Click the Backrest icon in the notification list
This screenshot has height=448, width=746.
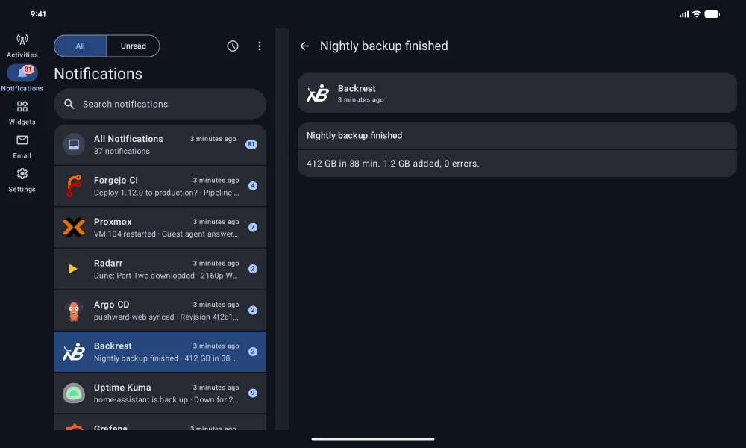click(74, 352)
